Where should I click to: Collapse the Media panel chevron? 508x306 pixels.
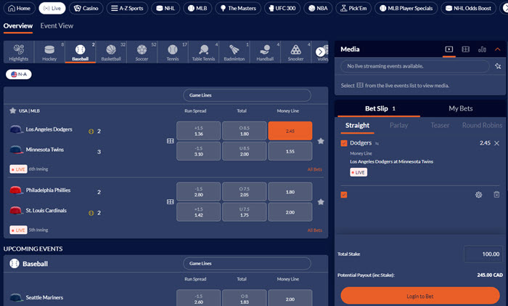(498, 49)
